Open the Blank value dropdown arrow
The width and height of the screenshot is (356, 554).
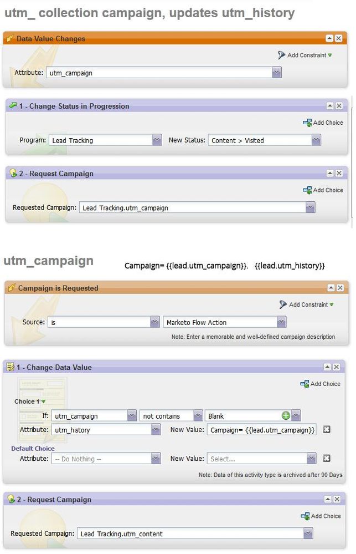pos(296,416)
